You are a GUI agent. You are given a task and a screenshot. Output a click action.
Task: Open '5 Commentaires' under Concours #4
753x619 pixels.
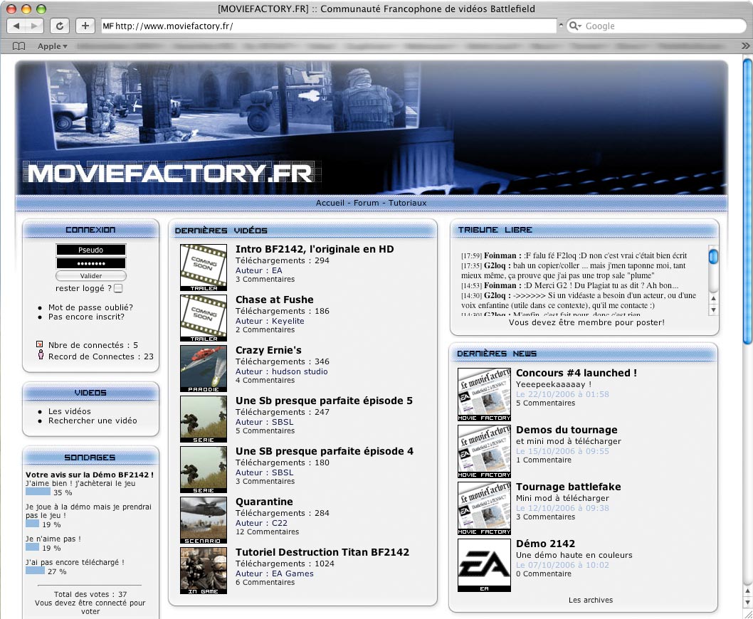(x=546, y=403)
